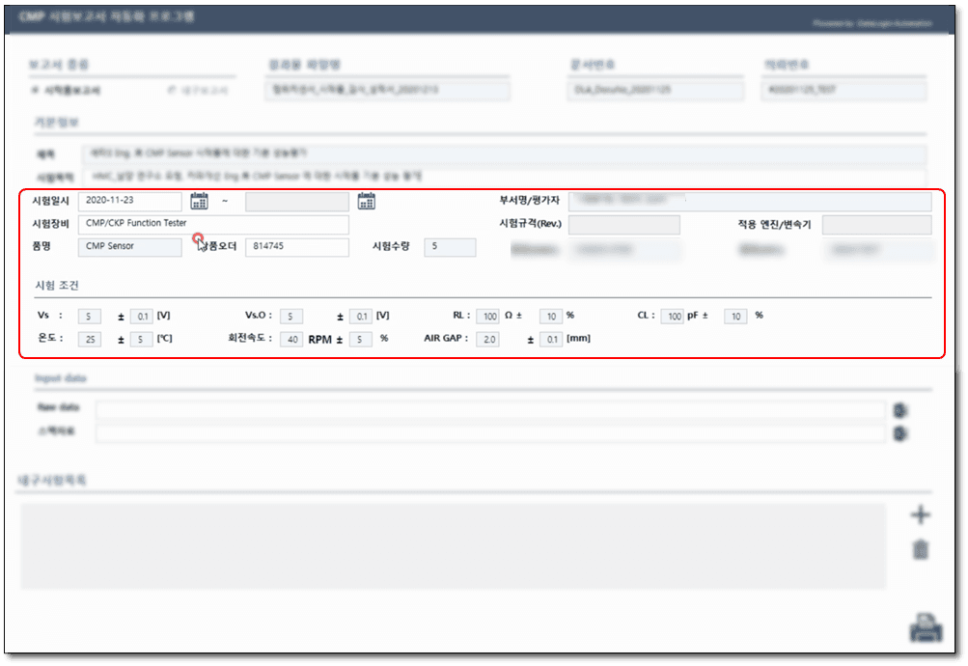Delete a list entry with the trash icon

pyautogui.click(x=920, y=548)
